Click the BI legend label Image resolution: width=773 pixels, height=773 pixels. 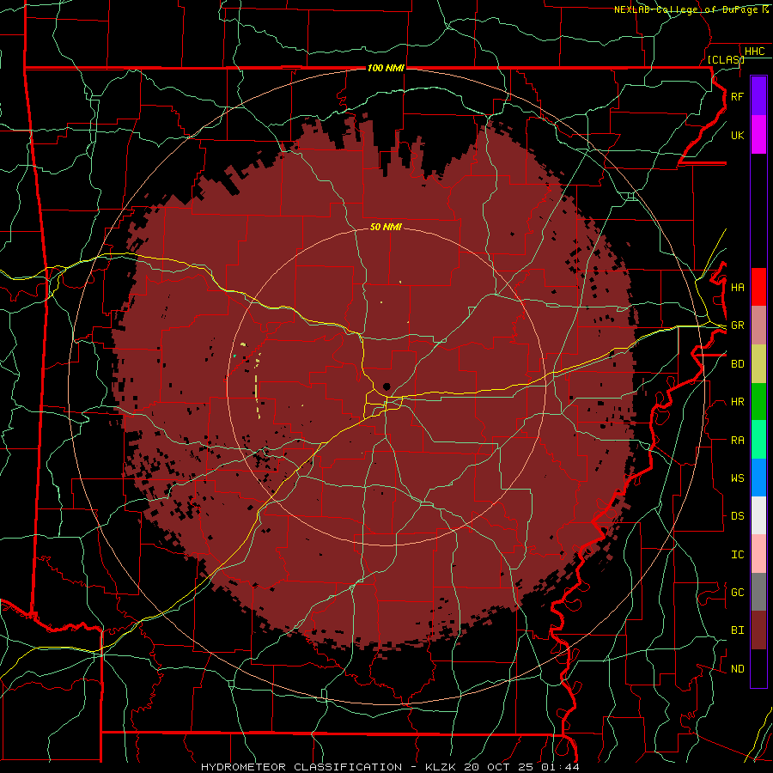(737, 630)
